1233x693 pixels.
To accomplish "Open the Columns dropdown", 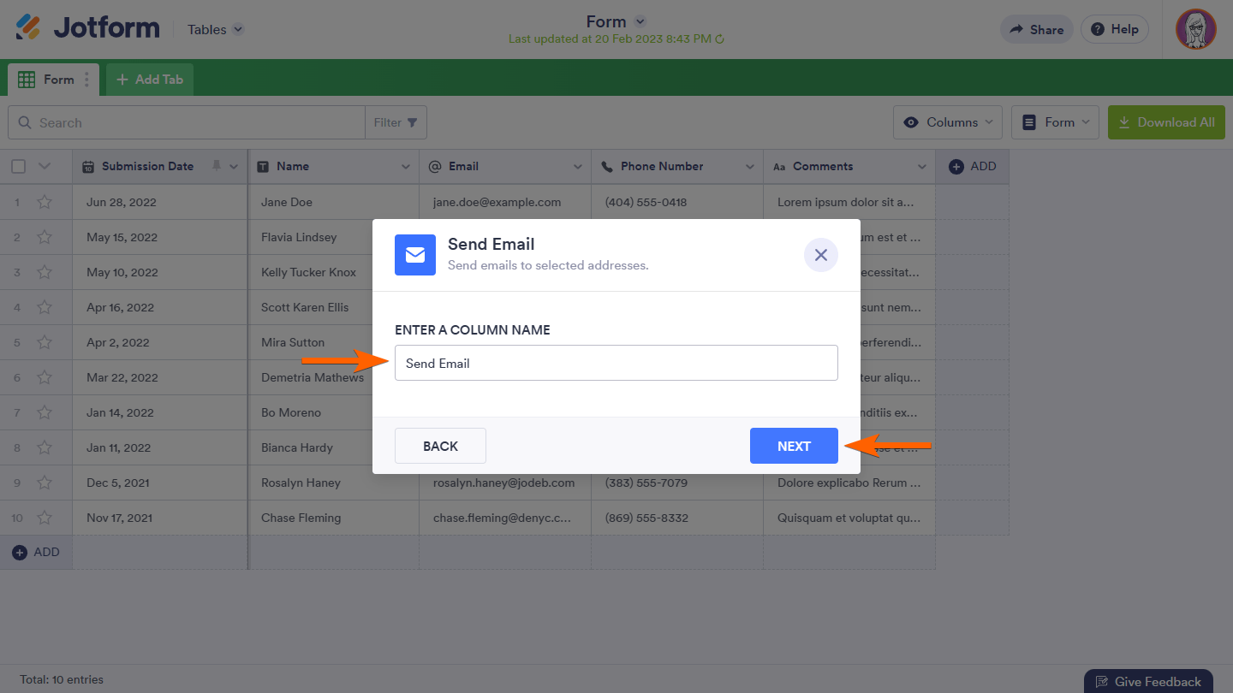I will coord(947,121).
